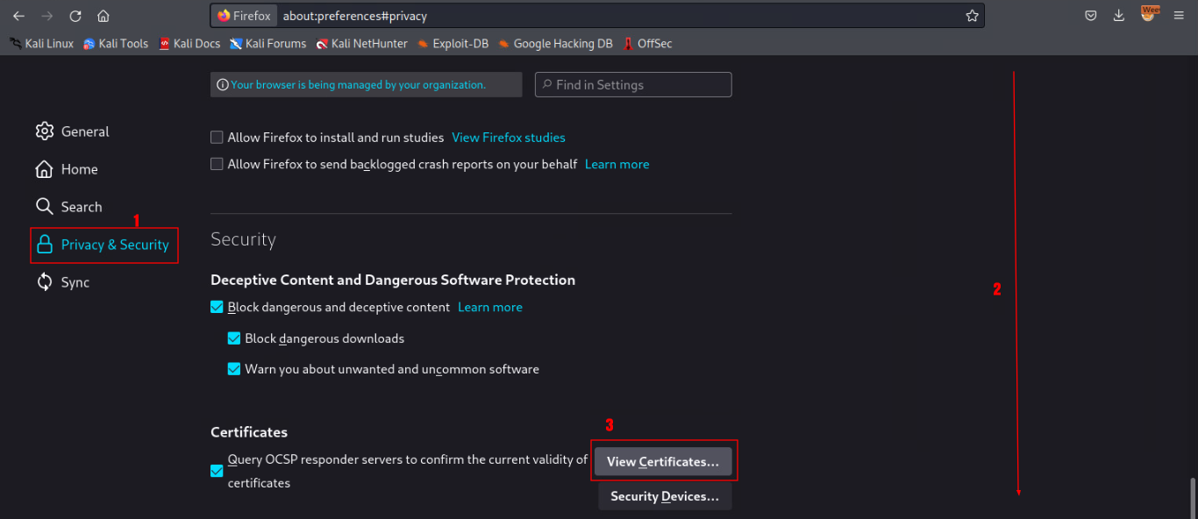
Task: Open the Downloads panel
Action: [1119, 16]
